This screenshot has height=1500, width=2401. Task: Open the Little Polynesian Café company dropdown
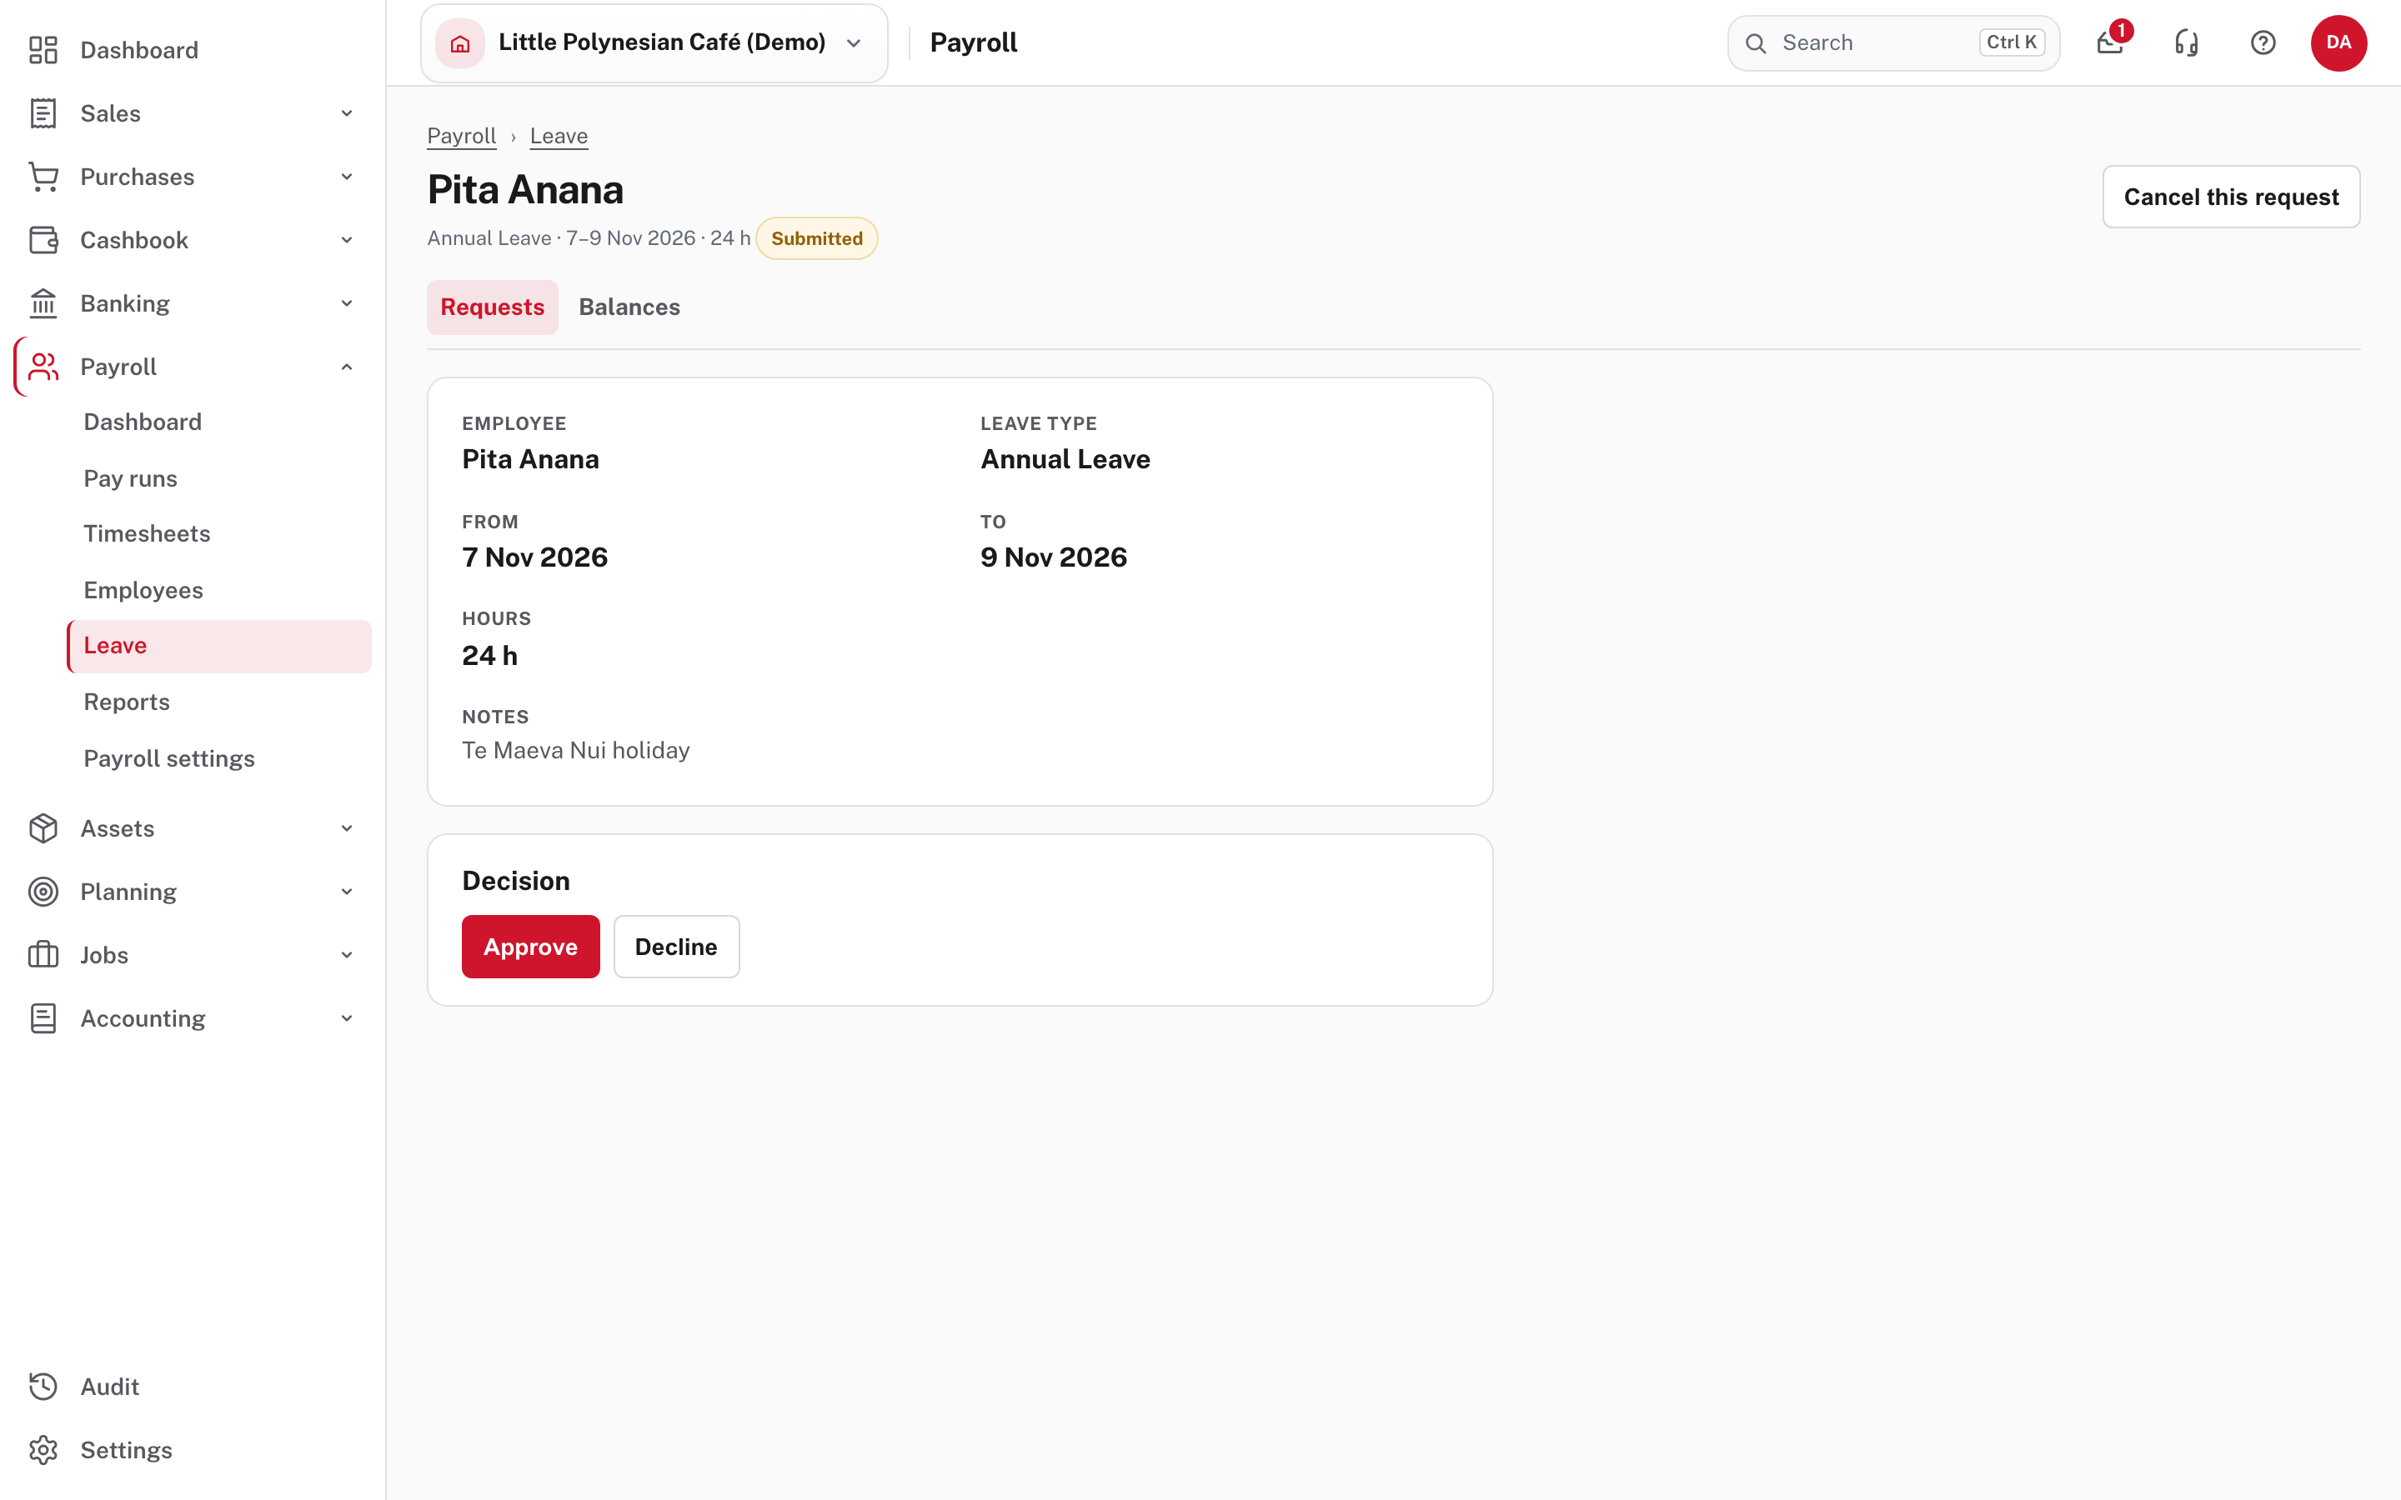pyautogui.click(x=654, y=42)
